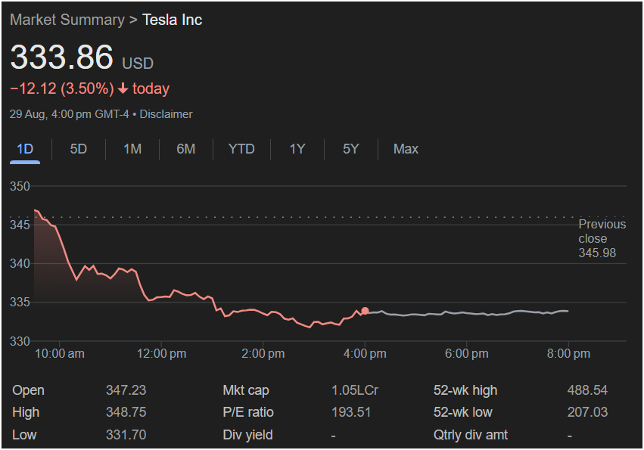Screen dimensions: 644x450
Task: Click the Market Summary breadcrumb link
Action: pyautogui.click(x=67, y=20)
